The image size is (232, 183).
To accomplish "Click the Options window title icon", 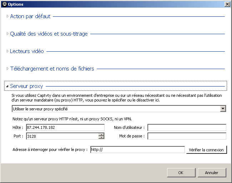I will pos(5,4).
